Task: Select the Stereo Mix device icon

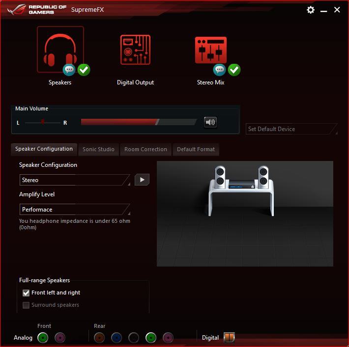Action: pyautogui.click(x=211, y=50)
